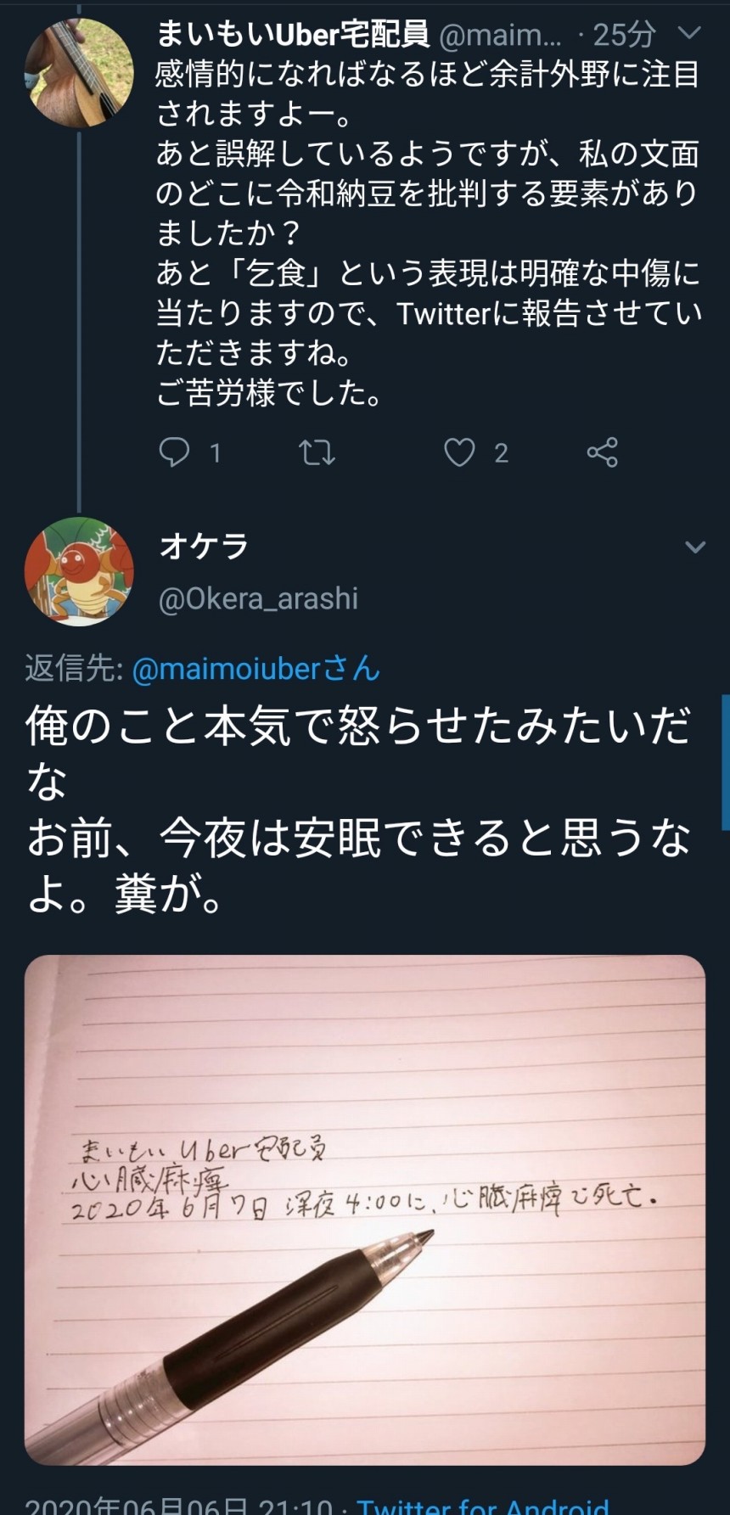Open オケラ's insect avatar profile

[x=79, y=571]
